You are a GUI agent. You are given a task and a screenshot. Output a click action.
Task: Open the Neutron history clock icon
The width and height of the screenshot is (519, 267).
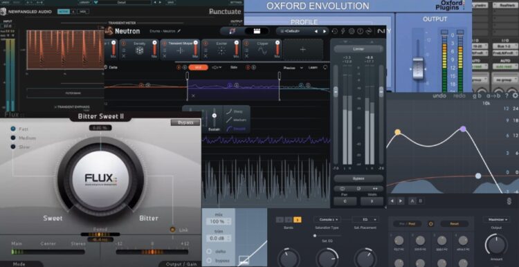(x=335, y=31)
